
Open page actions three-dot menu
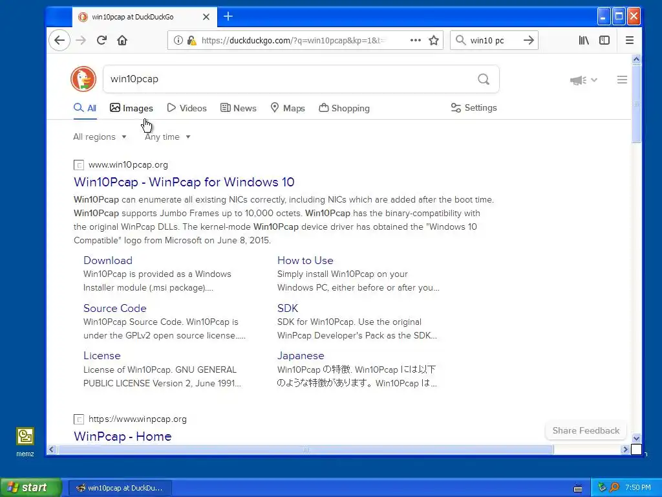[416, 40]
